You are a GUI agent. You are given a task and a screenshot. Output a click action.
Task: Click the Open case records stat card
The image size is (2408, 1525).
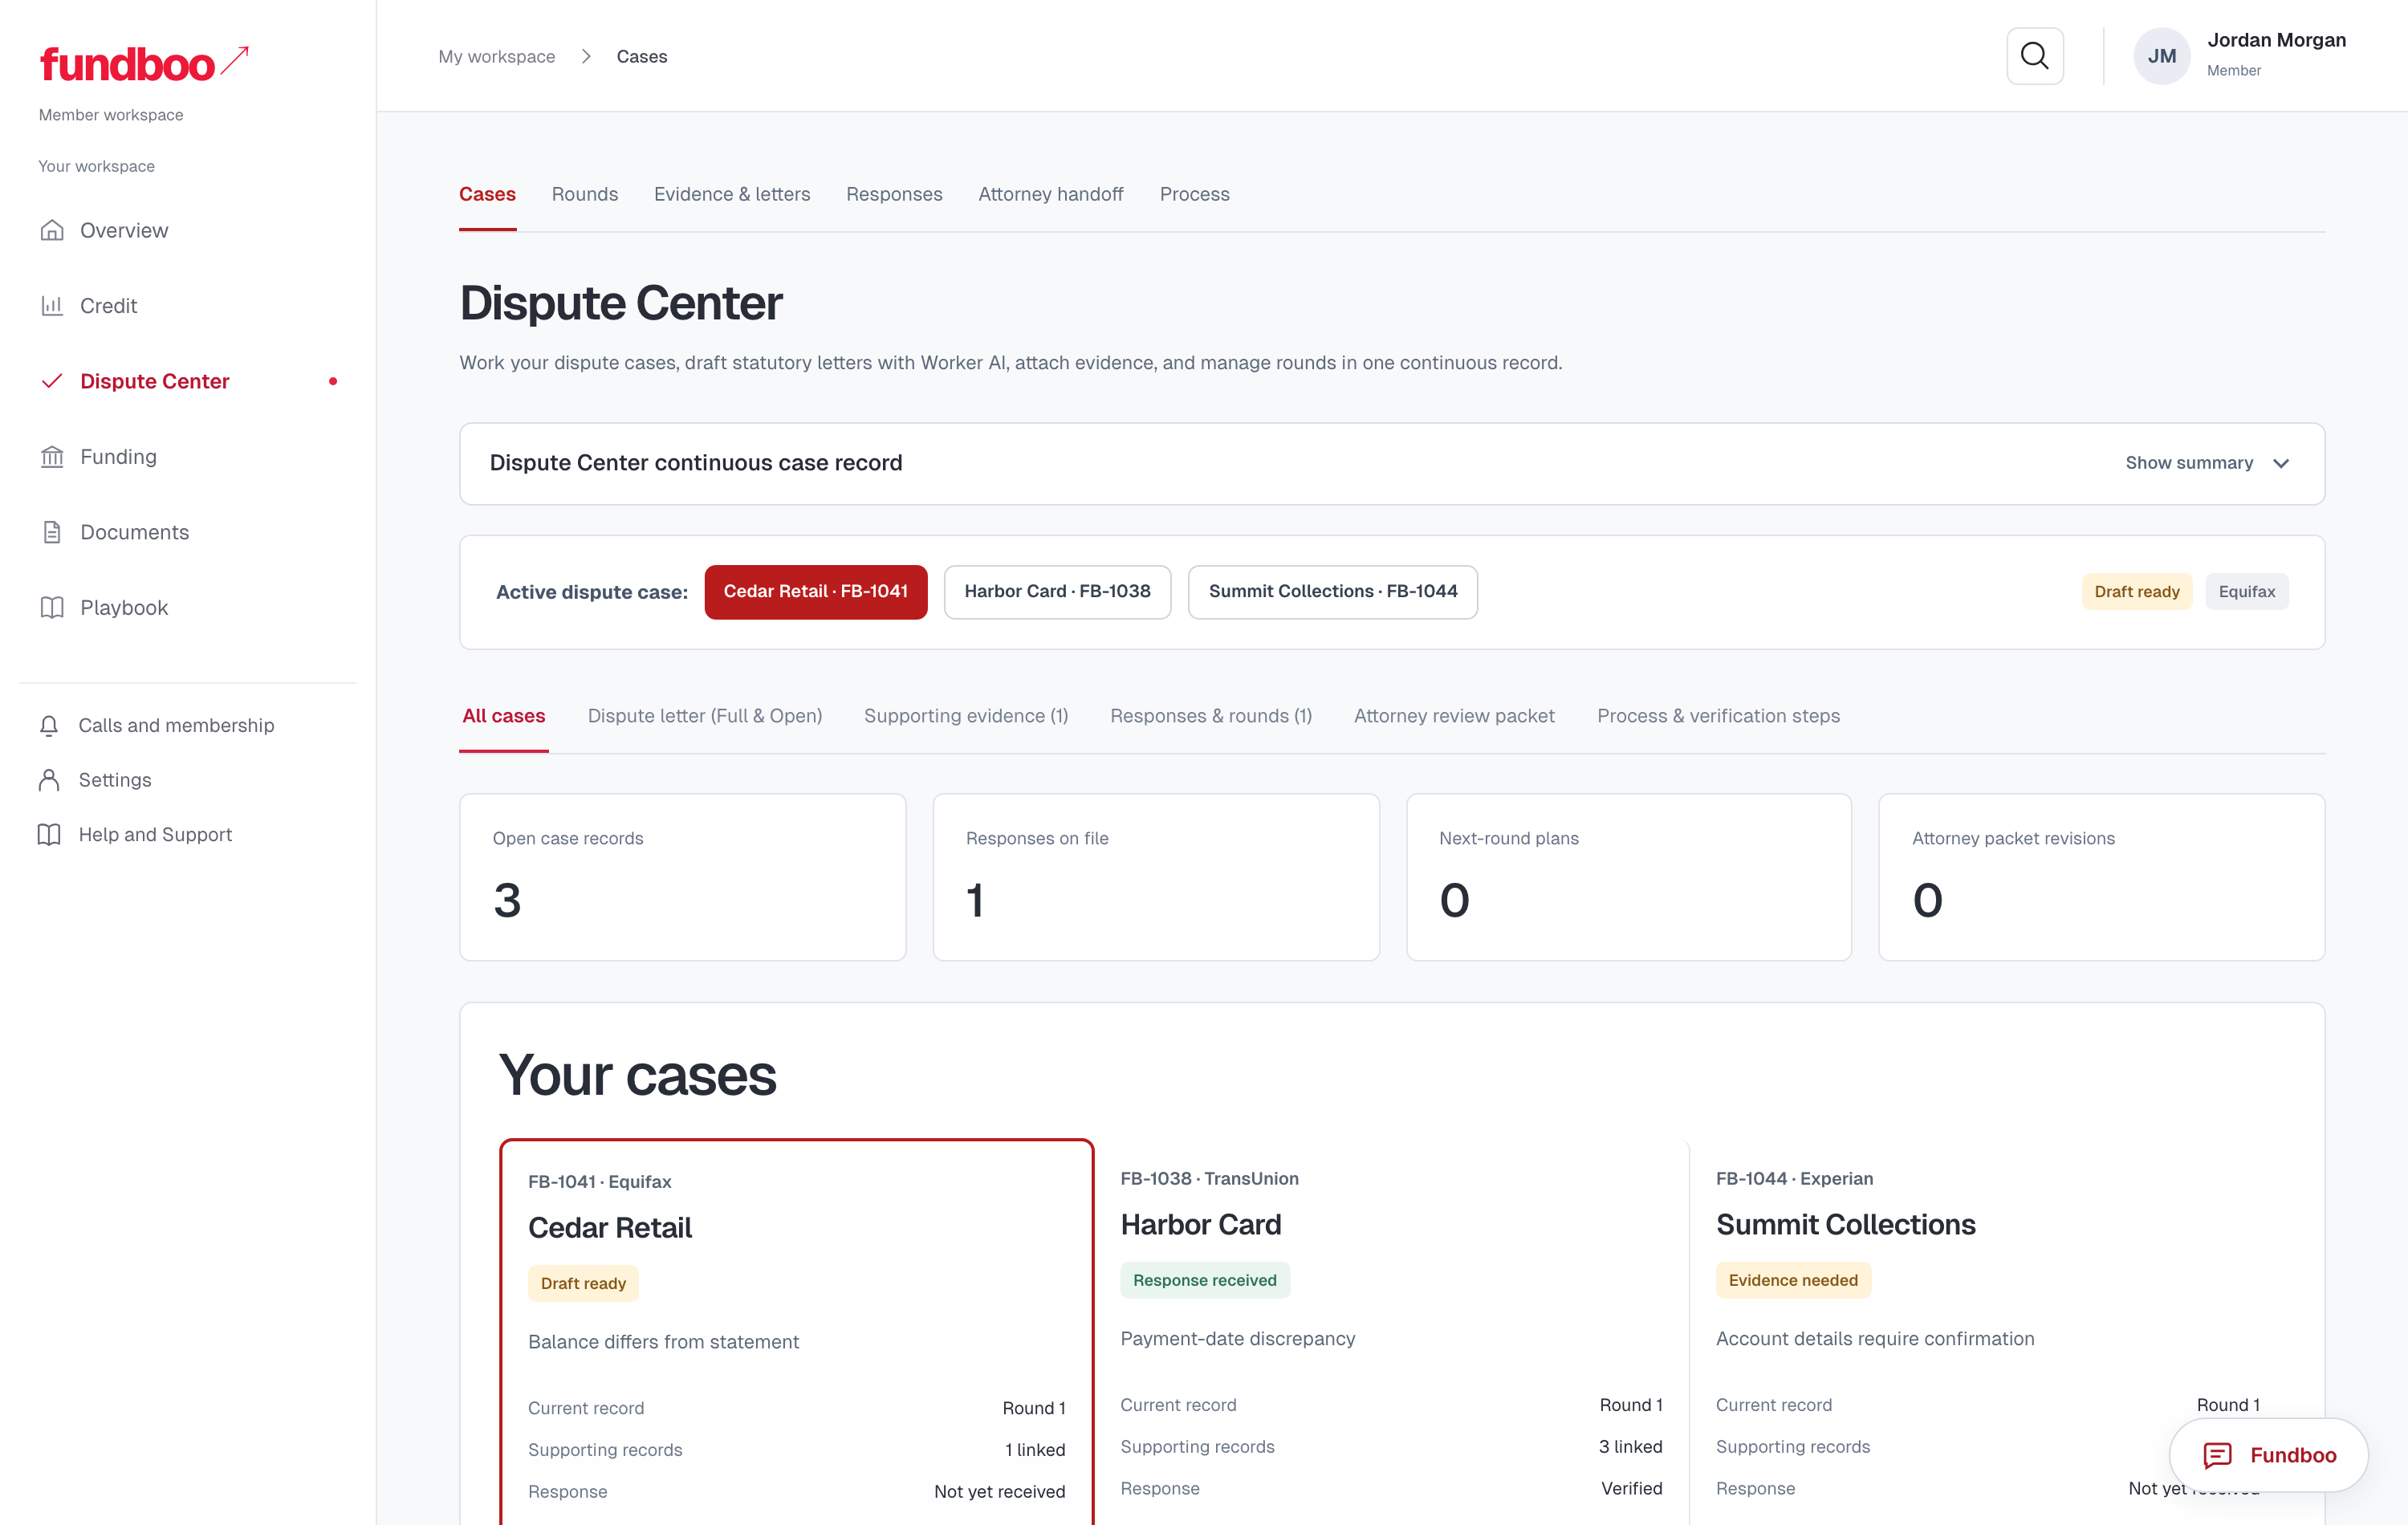coord(683,877)
